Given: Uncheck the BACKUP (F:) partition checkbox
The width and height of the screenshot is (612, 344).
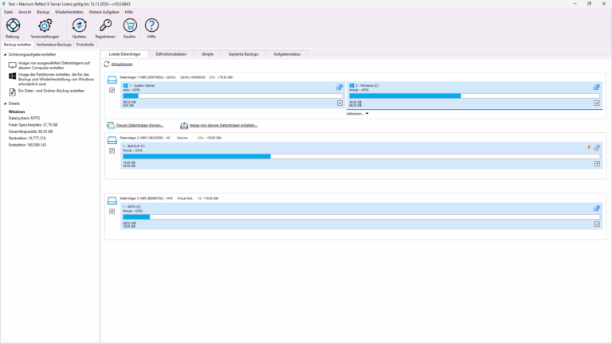Looking at the screenshot, I should tap(597, 163).
